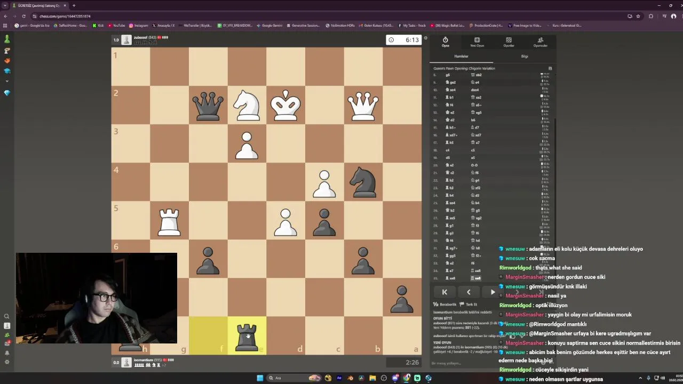Open the Queen's Pawn Opening: Chigorin Variation link
The width and height of the screenshot is (683, 384).
pyautogui.click(x=464, y=68)
